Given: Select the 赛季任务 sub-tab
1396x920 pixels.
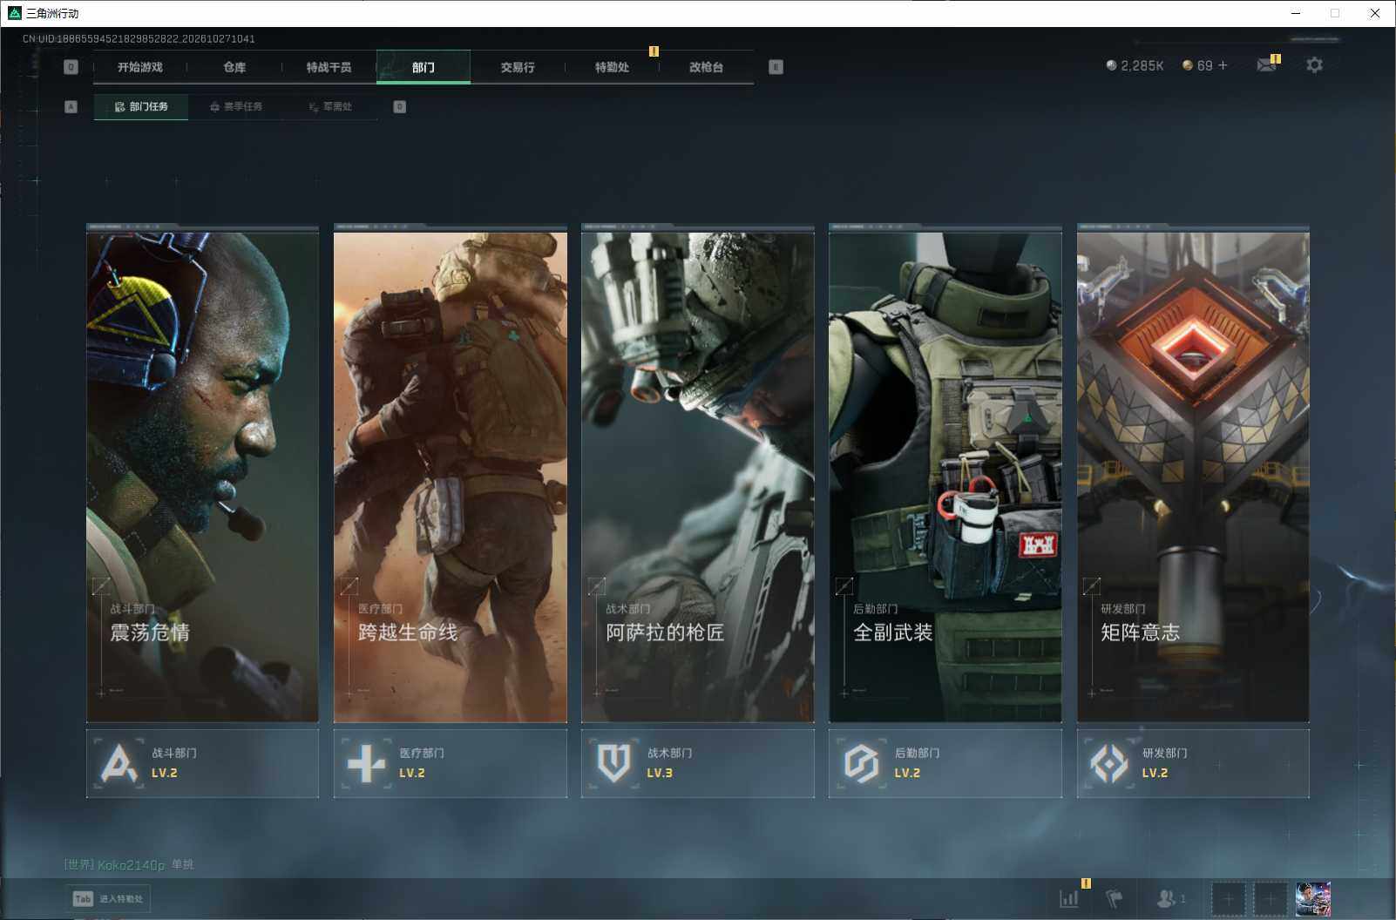Looking at the screenshot, I should click(235, 106).
